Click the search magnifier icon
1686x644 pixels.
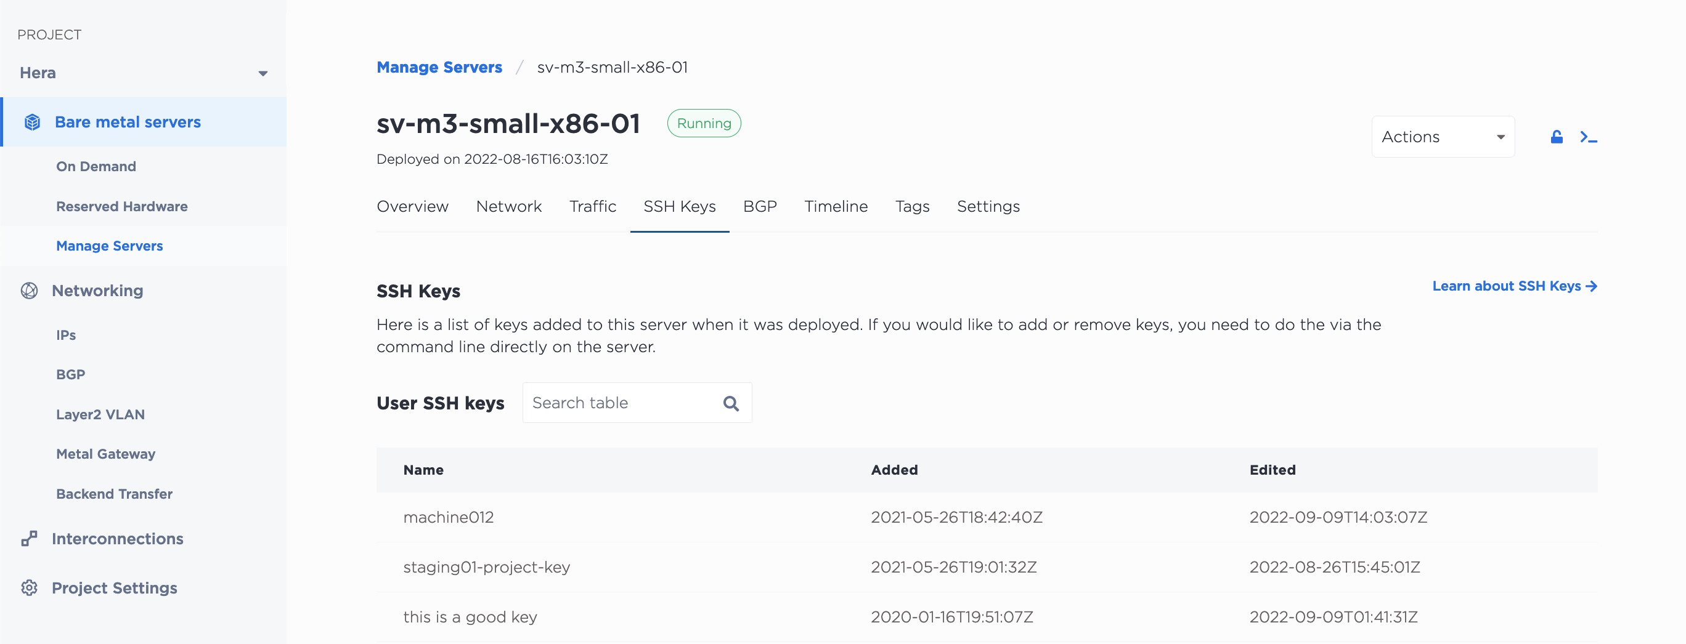coord(731,403)
